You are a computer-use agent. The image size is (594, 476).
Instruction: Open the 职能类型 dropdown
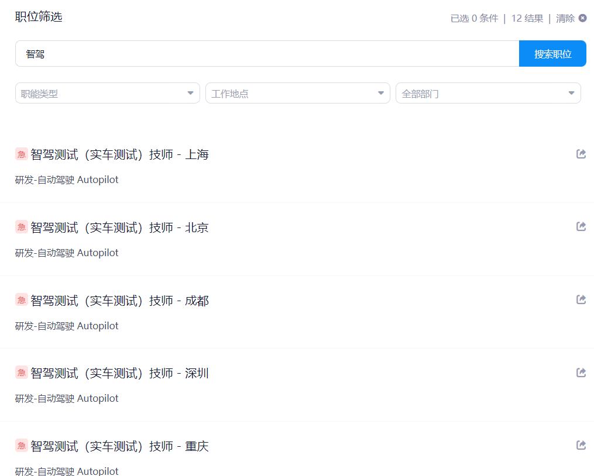click(x=108, y=93)
